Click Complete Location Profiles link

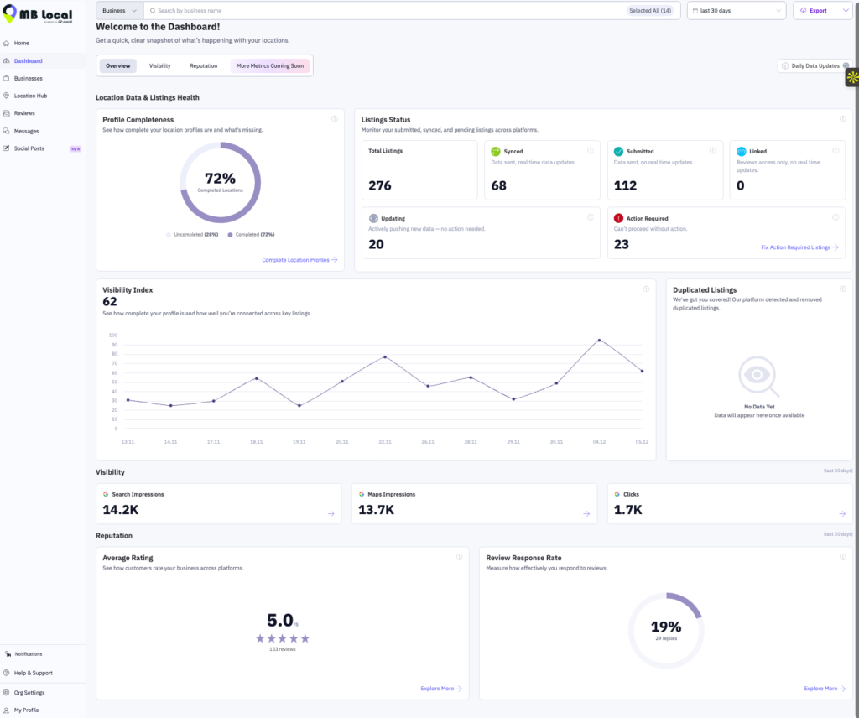coord(299,260)
